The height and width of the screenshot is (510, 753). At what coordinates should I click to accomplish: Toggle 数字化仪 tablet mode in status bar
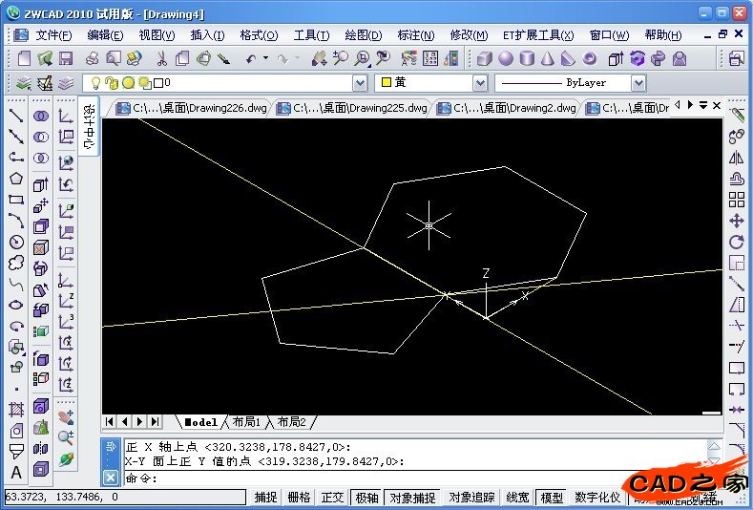coord(597,497)
